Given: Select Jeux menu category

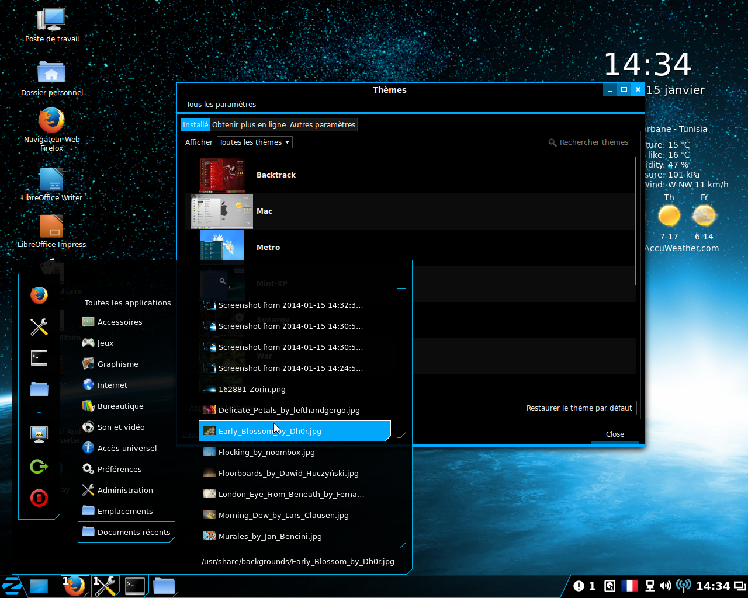Looking at the screenshot, I should click(127, 343).
